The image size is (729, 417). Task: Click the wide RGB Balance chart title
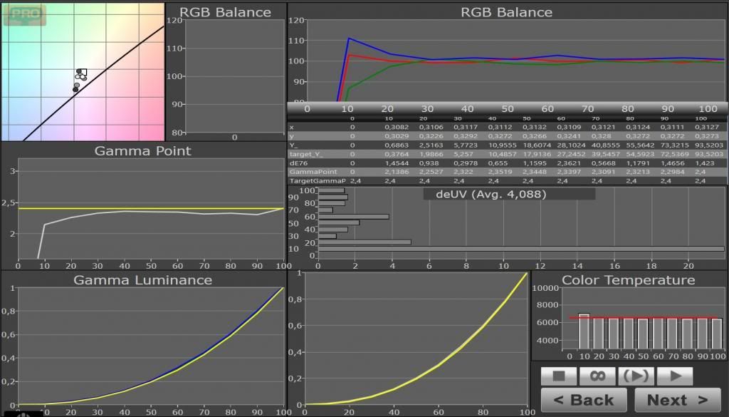click(506, 12)
